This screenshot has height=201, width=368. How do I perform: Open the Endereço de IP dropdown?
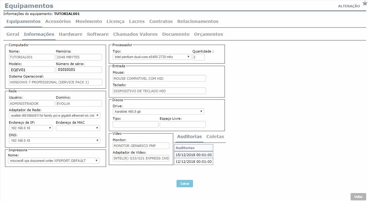click(31, 128)
